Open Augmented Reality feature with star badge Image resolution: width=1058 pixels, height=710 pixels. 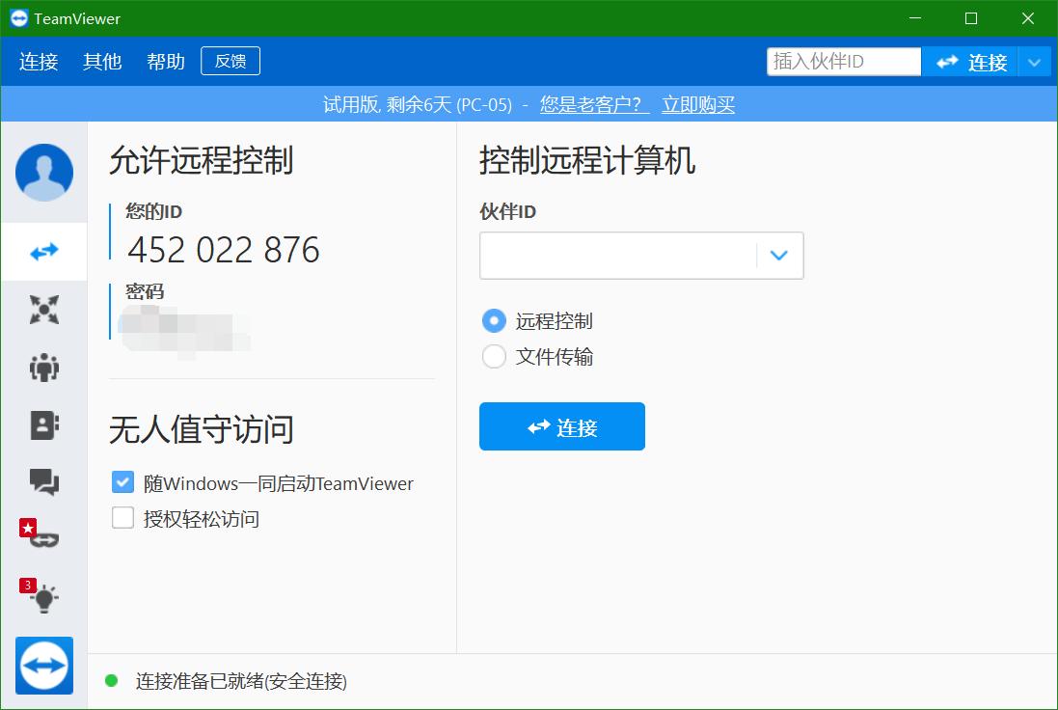tap(43, 539)
